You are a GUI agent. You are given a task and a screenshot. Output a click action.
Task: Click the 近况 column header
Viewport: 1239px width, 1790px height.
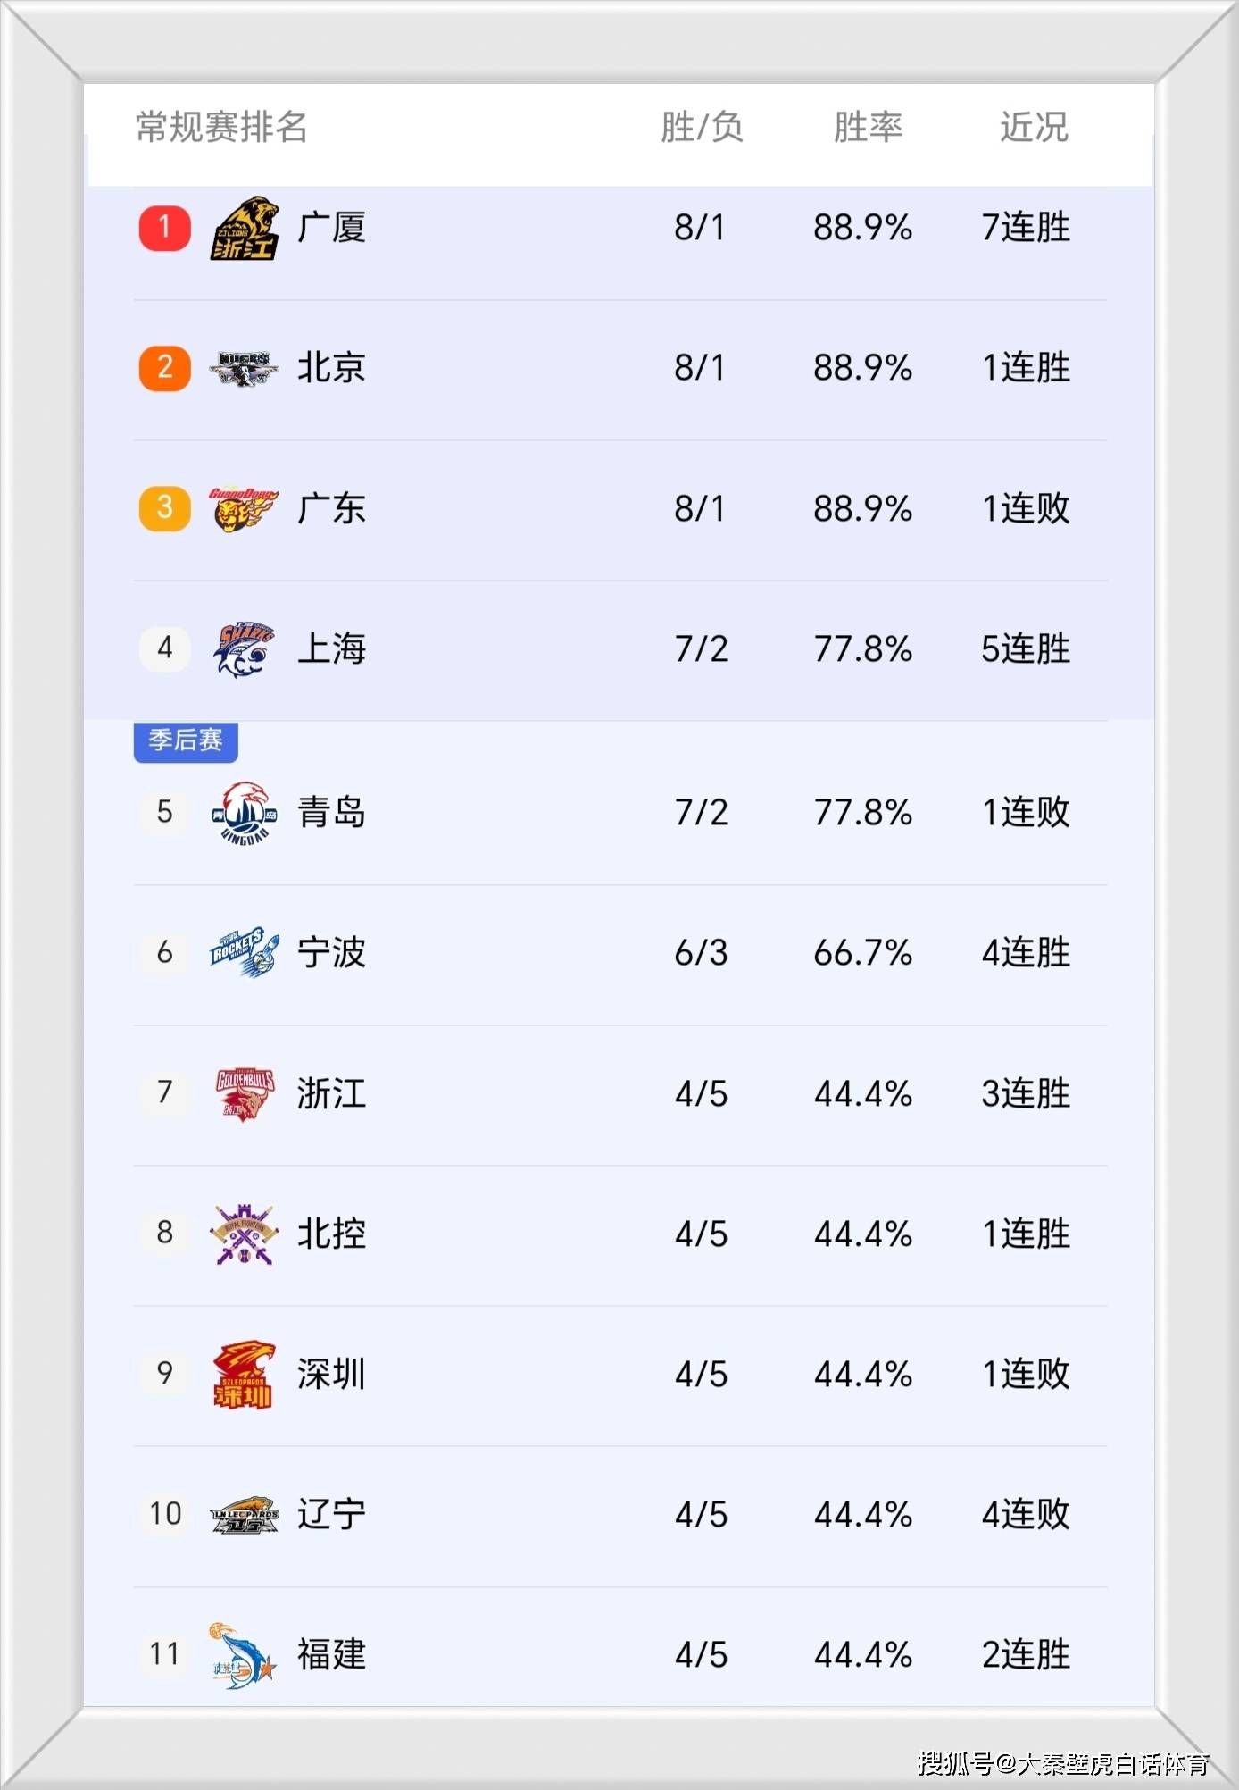(x=1034, y=127)
